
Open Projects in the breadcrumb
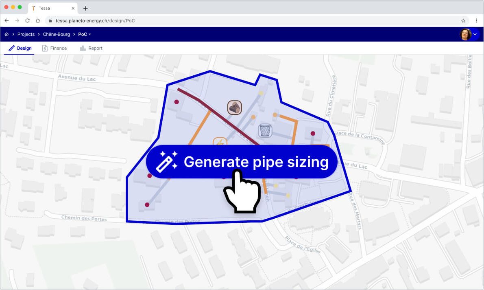coord(26,34)
